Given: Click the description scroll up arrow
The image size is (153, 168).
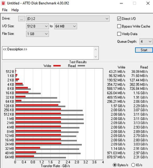Looking at the screenshot, I should coord(96,49).
